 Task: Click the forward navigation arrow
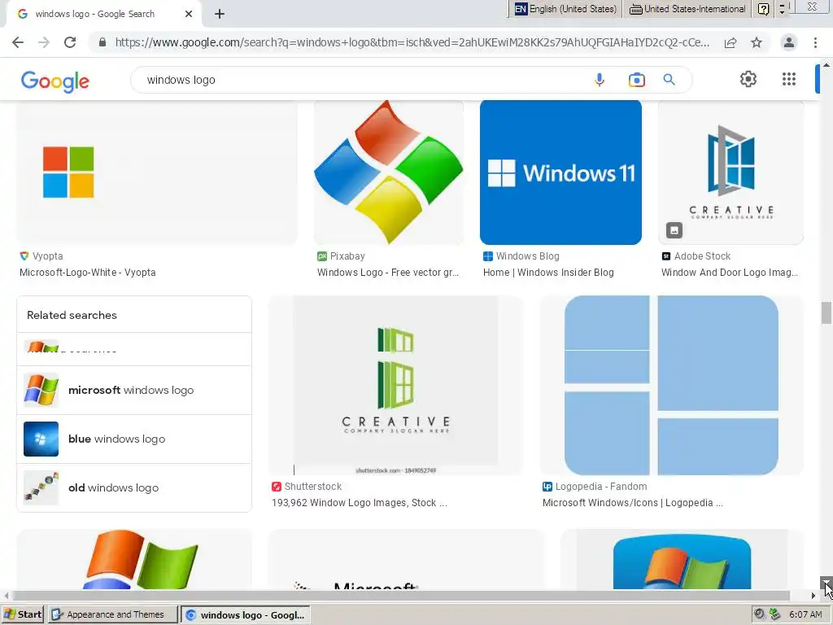pyautogui.click(x=44, y=42)
